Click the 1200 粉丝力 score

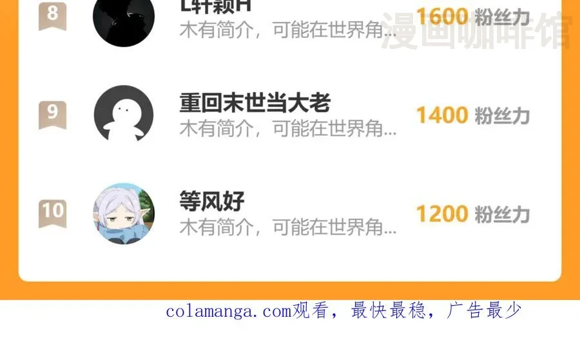pos(473,214)
